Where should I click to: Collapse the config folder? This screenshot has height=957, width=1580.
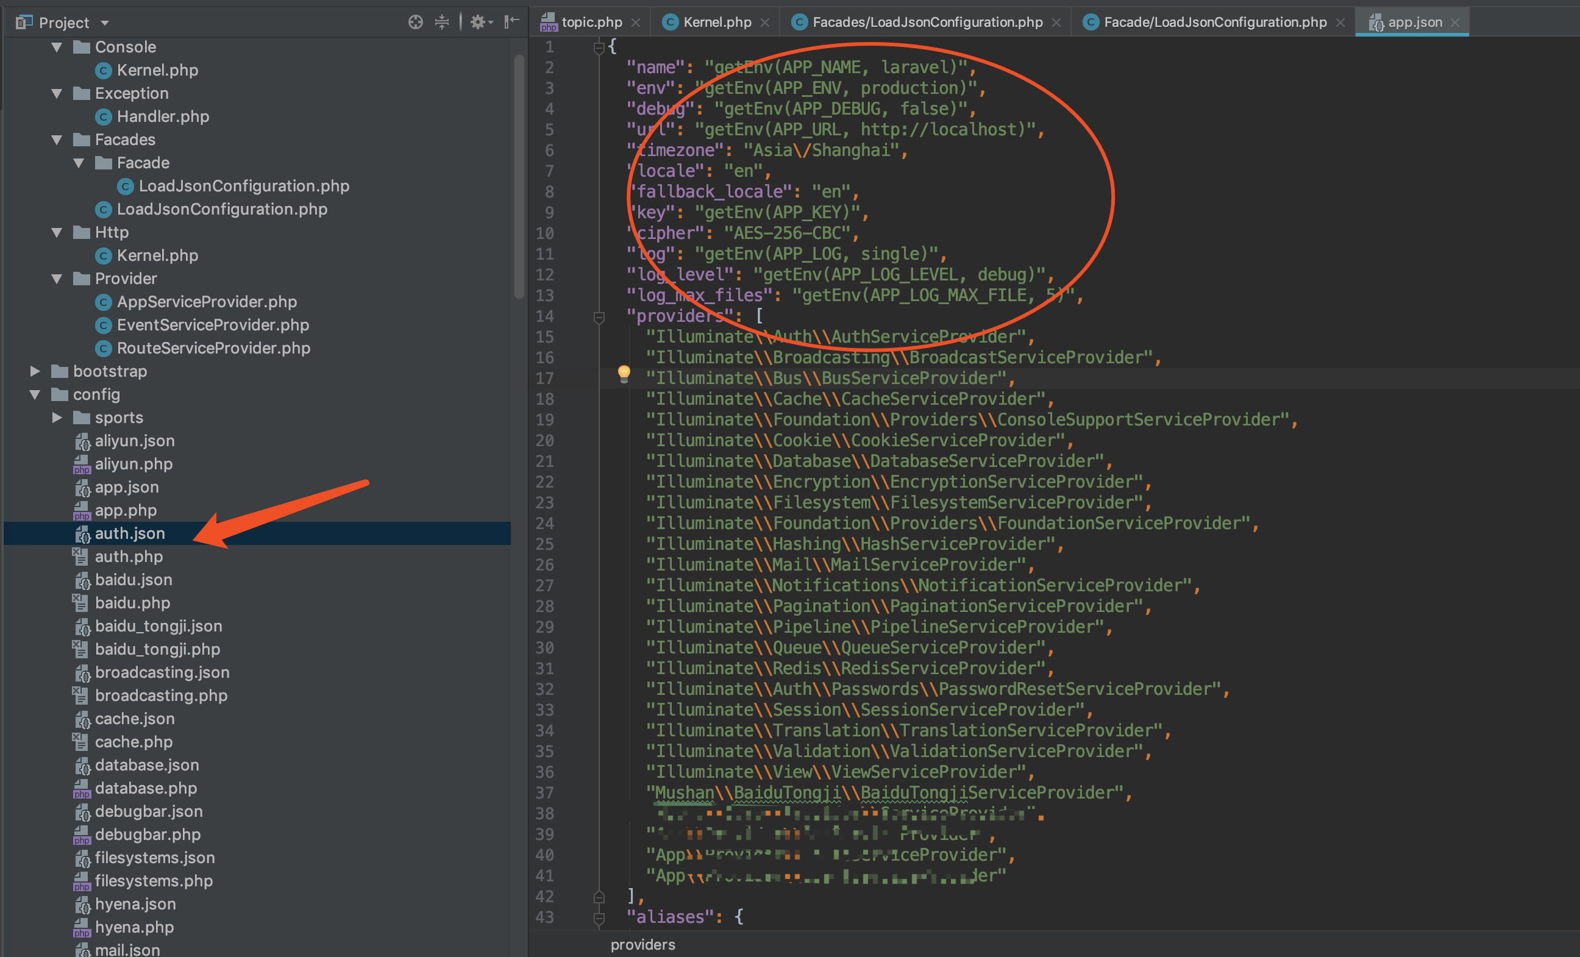click(x=35, y=394)
